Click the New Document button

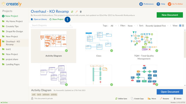170,15
